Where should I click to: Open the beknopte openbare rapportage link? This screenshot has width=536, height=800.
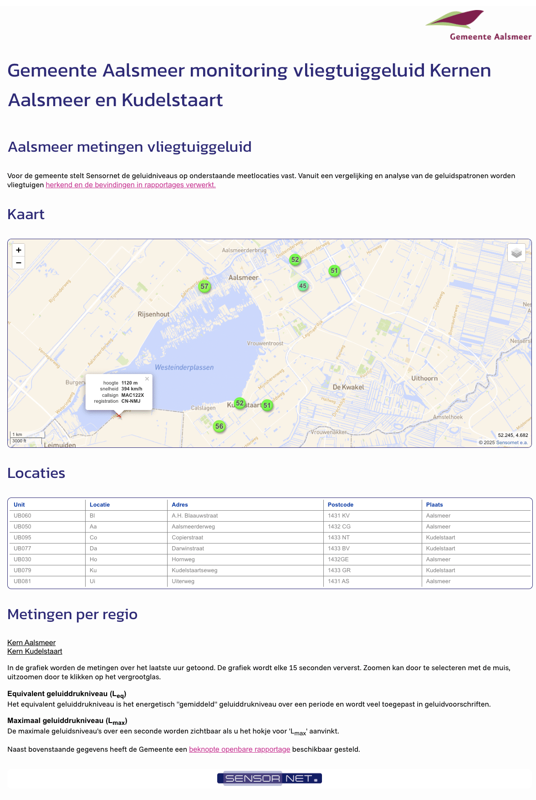click(240, 749)
